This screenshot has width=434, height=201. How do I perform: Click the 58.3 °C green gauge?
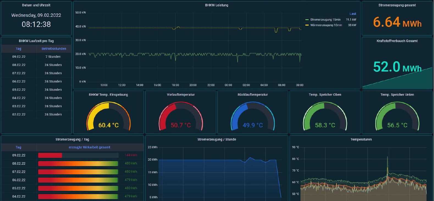click(x=325, y=116)
